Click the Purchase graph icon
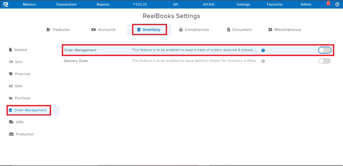The image size is (343, 166). pos(10,98)
